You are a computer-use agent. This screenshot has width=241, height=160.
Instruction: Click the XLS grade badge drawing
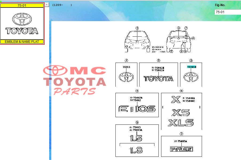(x=181, y=123)
